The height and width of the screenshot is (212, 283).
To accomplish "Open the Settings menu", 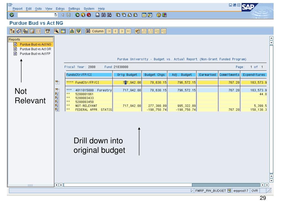I will click(74, 9).
